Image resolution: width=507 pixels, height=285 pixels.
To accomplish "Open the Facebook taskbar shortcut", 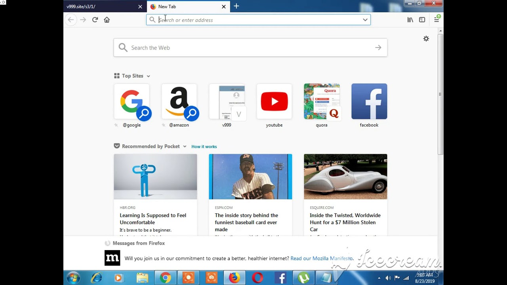I will (281, 278).
